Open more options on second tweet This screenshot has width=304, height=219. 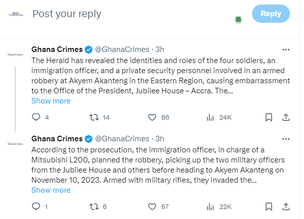285,139
